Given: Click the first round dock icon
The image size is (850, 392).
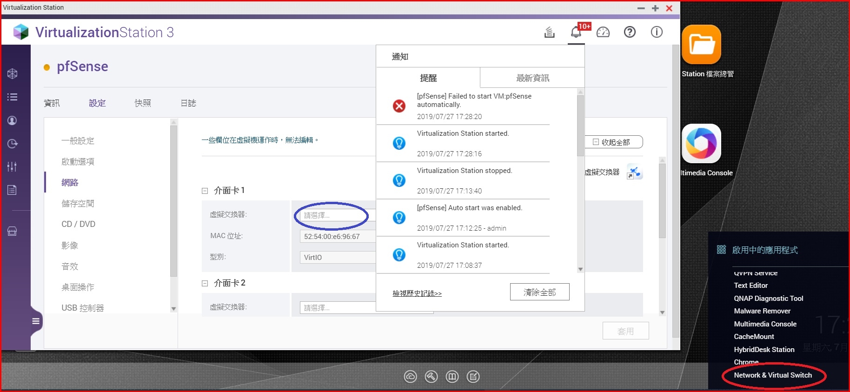Looking at the screenshot, I should point(410,377).
